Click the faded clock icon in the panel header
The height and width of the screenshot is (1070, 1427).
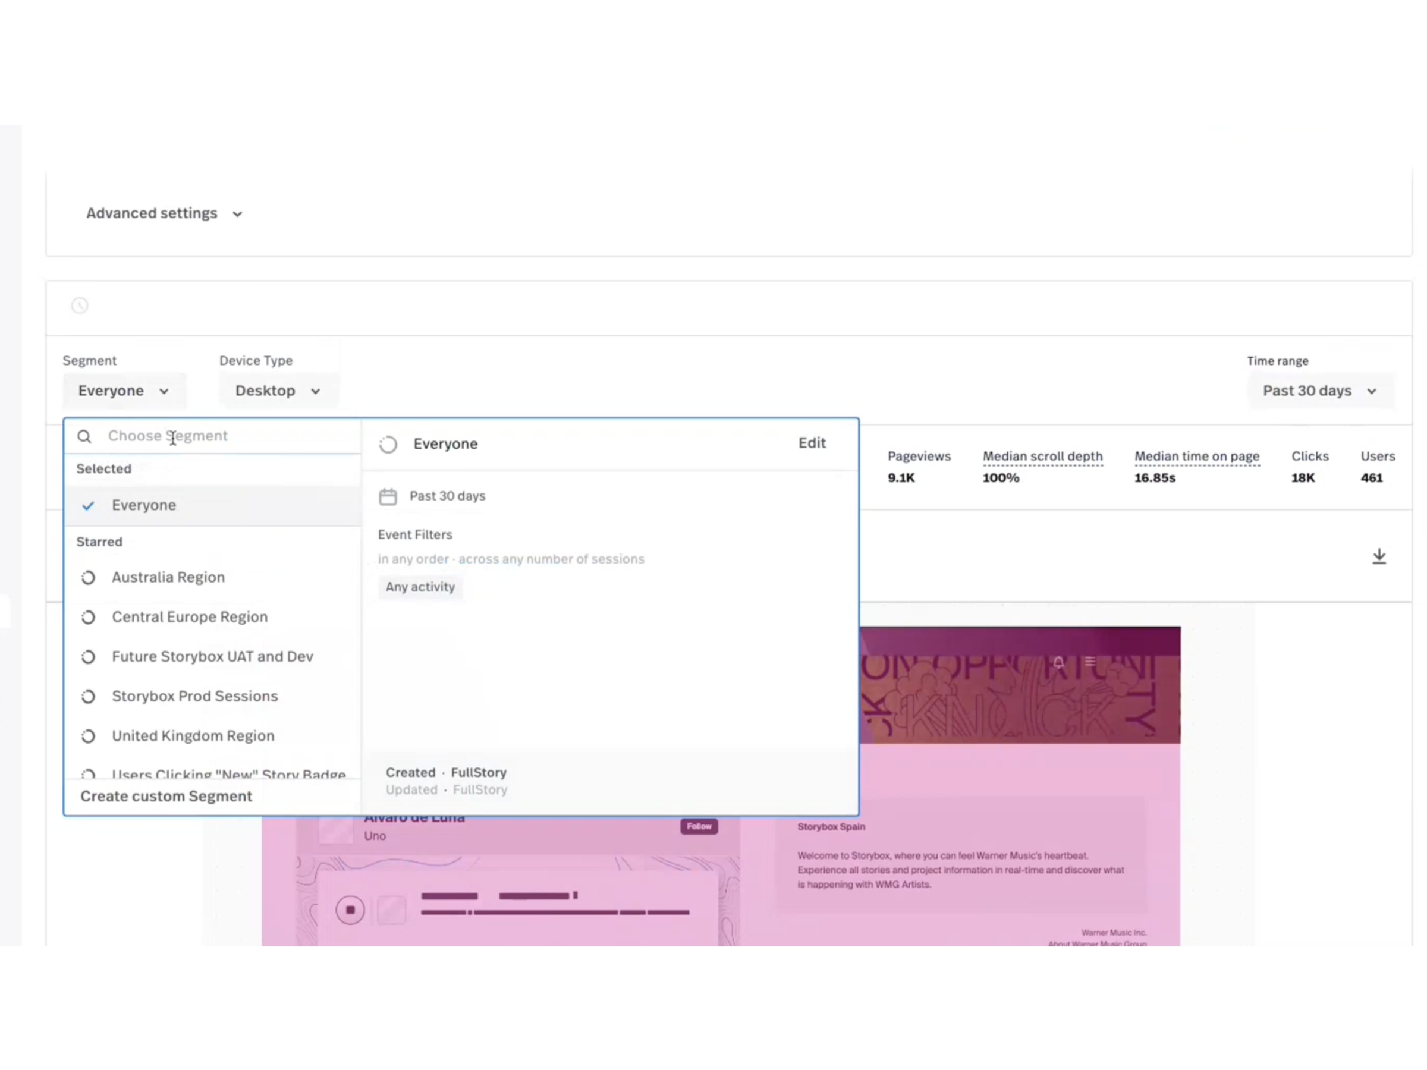(x=80, y=306)
